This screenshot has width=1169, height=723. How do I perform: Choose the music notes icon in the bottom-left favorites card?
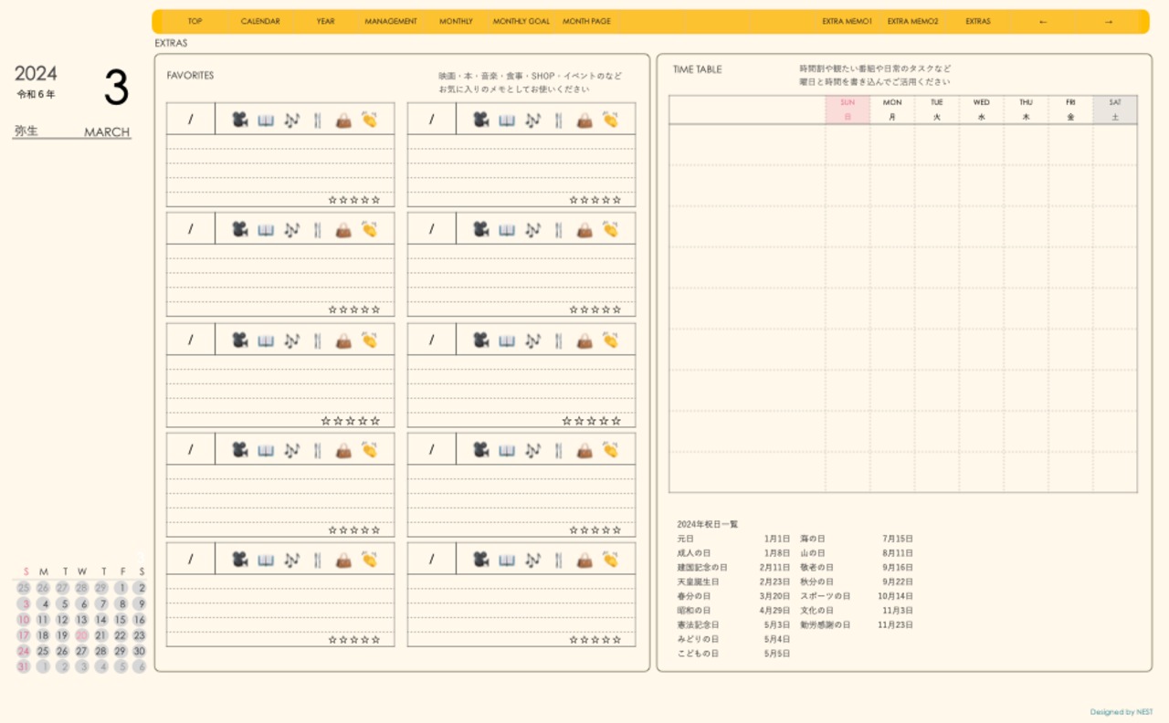point(291,560)
